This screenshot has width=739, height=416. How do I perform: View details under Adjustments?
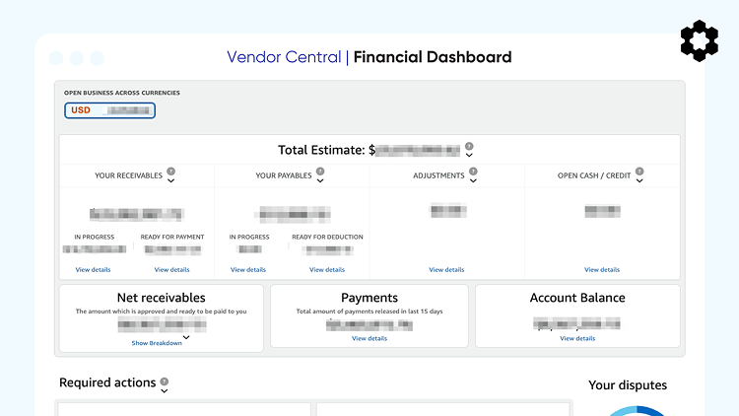(446, 270)
